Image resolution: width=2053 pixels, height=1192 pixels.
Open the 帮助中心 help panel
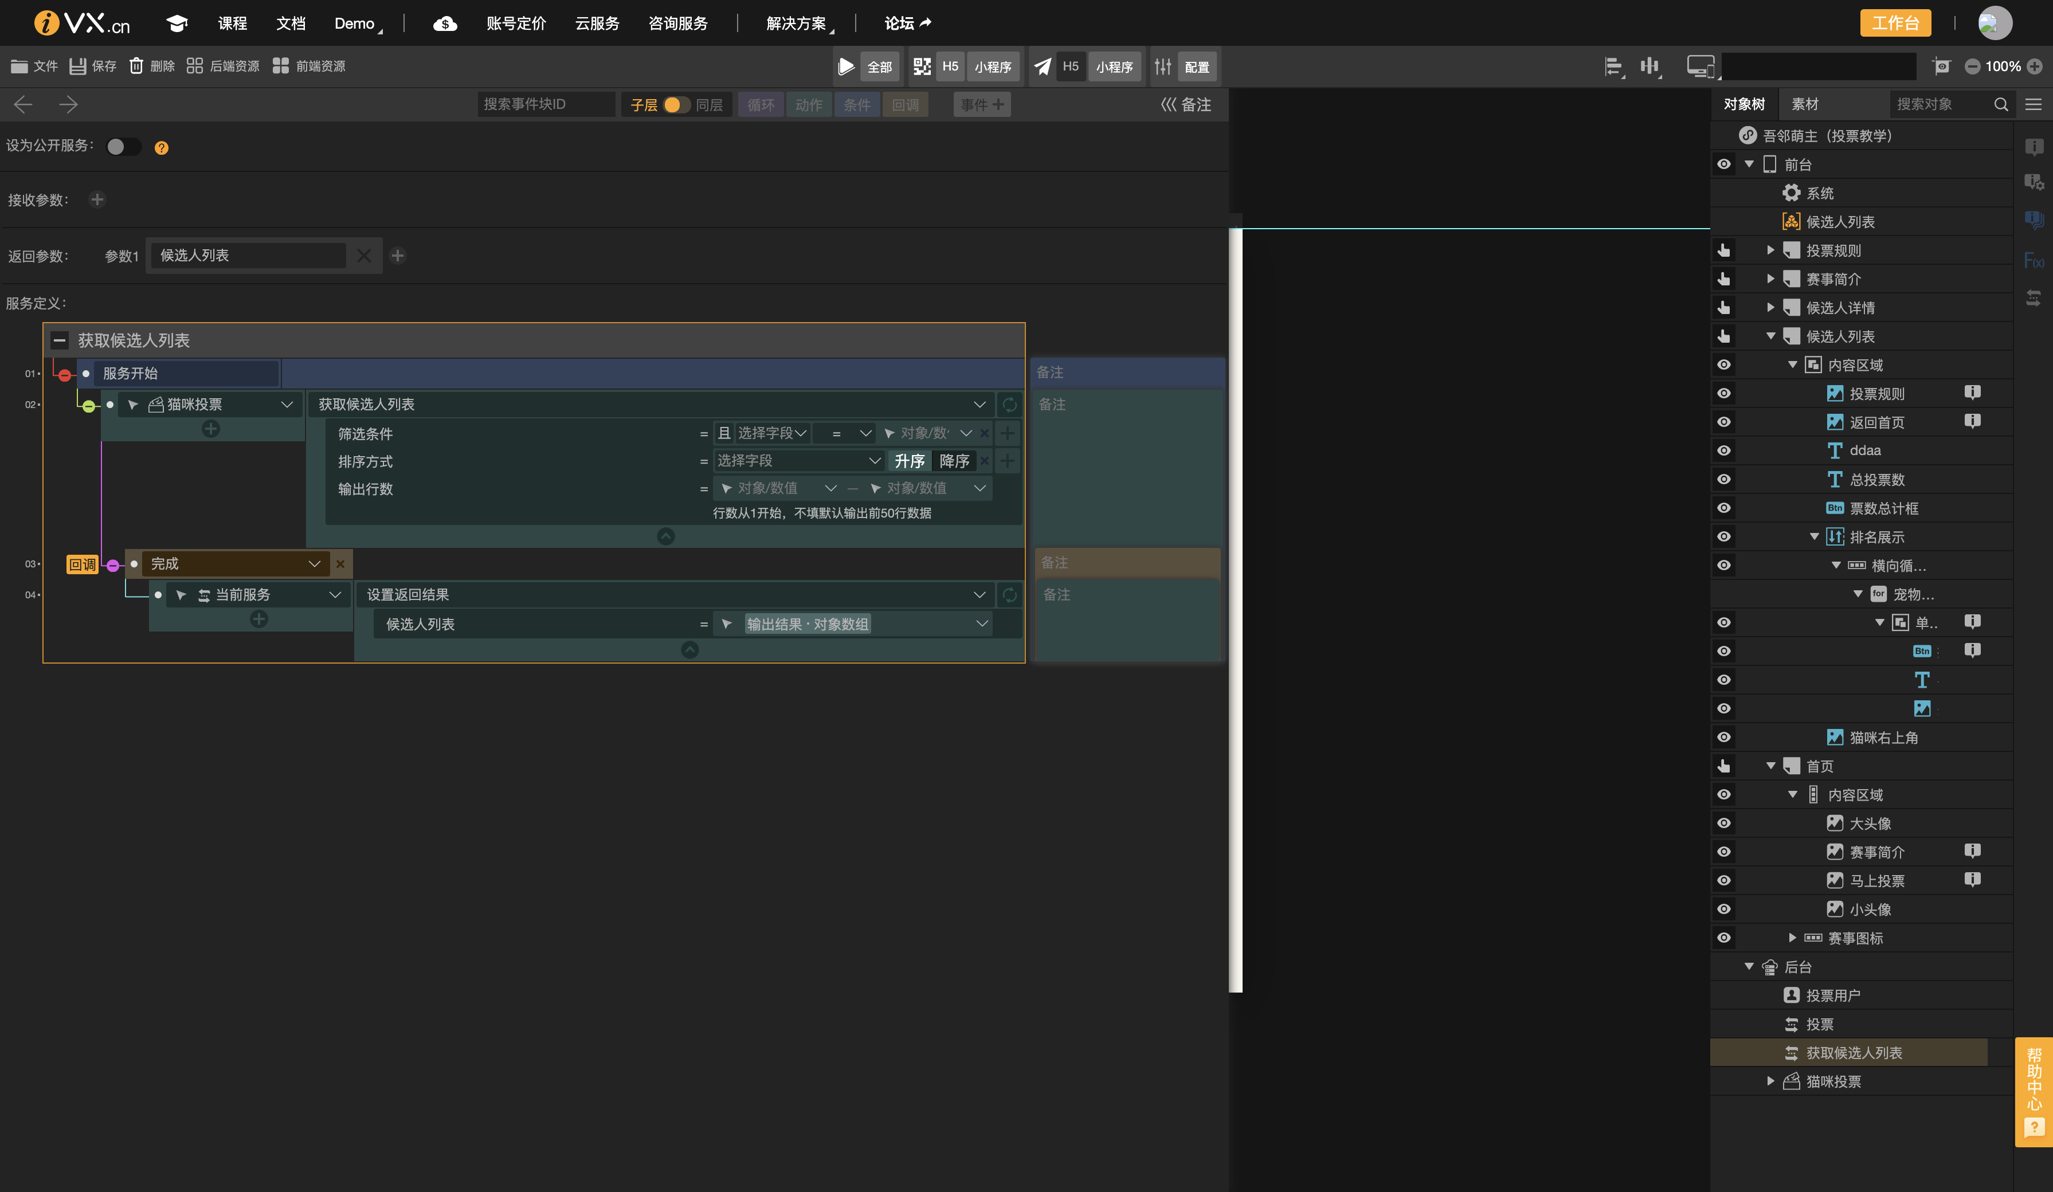[x=2034, y=1092]
